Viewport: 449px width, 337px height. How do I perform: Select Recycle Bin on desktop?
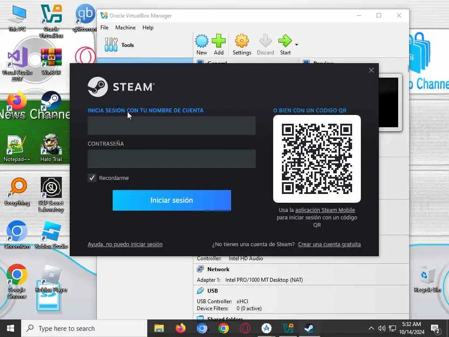pos(427,279)
